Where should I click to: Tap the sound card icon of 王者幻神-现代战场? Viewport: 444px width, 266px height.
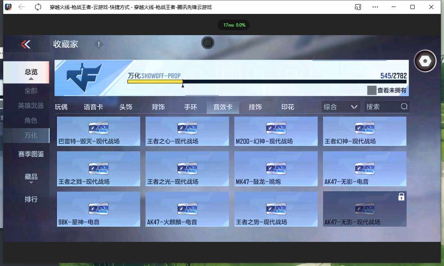coord(365,128)
